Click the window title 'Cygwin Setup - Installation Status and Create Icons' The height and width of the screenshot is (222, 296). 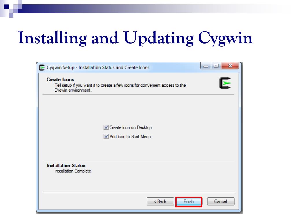point(98,67)
